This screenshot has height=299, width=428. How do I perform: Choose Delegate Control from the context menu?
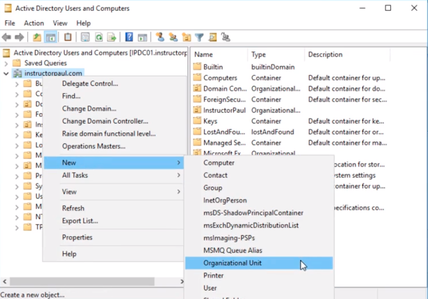90,83
